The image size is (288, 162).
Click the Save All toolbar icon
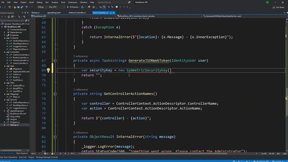(22, 7)
